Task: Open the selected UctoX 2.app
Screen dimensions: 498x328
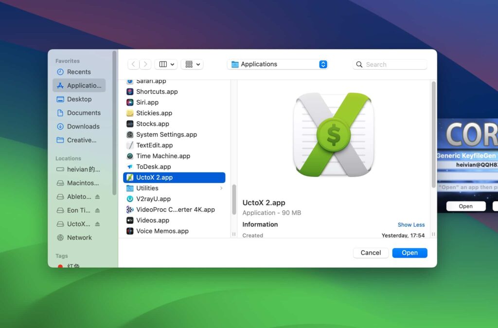Action: pos(409,253)
